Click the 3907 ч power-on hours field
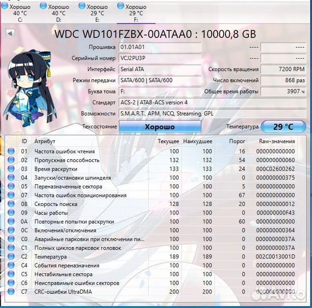312x308 pixels. click(284, 91)
